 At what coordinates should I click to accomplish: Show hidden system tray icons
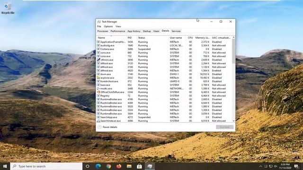pyautogui.click(x=260, y=166)
